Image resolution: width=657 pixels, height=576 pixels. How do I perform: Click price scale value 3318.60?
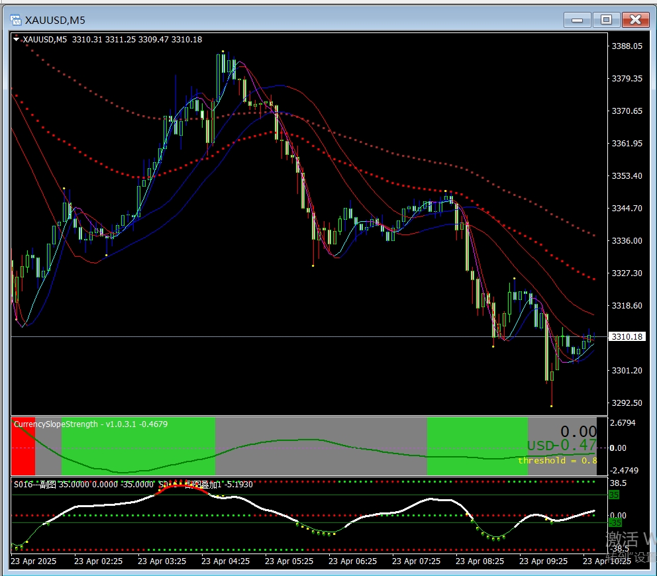[627, 306]
